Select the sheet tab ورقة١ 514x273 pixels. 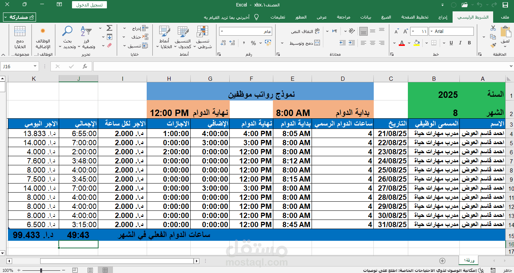click(x=469, y=260)
